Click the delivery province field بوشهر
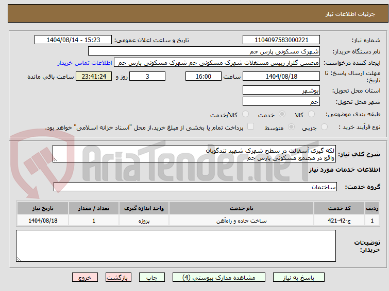Image resolution: width=389 pixels, height=291 pixels. [281, 90]
